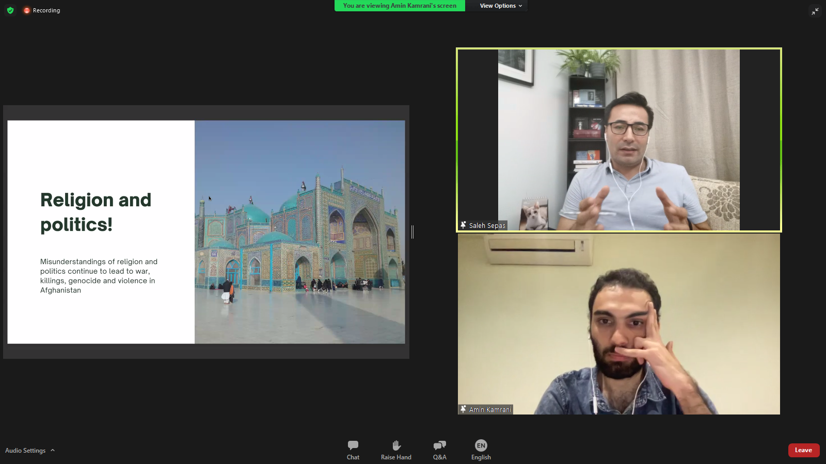This screenshot has width=826, height=464.
Task: Open the Q&A window
Action: [x=439, y=450]
